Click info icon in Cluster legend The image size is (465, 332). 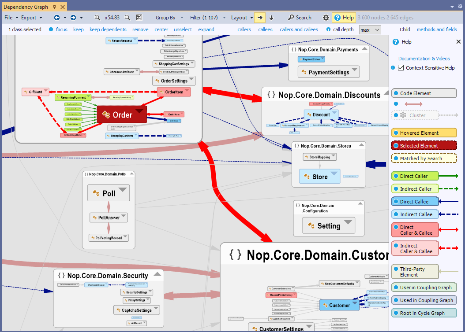coord(396,115)
